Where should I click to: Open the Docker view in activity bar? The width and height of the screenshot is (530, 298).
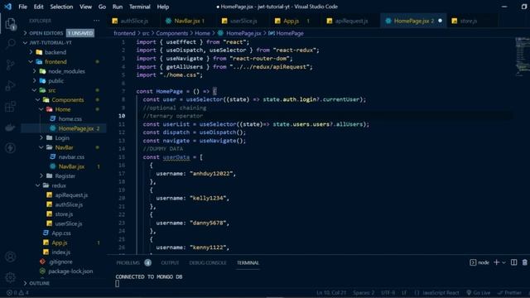click(x=11, y=127)
